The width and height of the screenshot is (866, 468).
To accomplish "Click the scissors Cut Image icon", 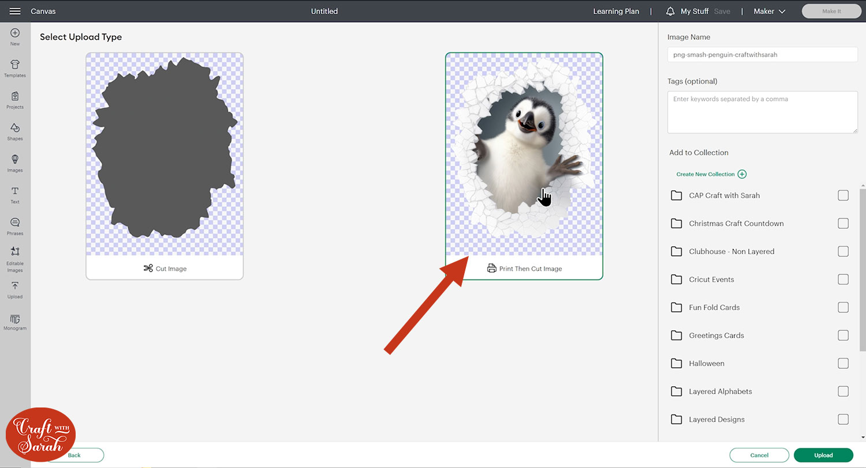I will pos(148,268).
